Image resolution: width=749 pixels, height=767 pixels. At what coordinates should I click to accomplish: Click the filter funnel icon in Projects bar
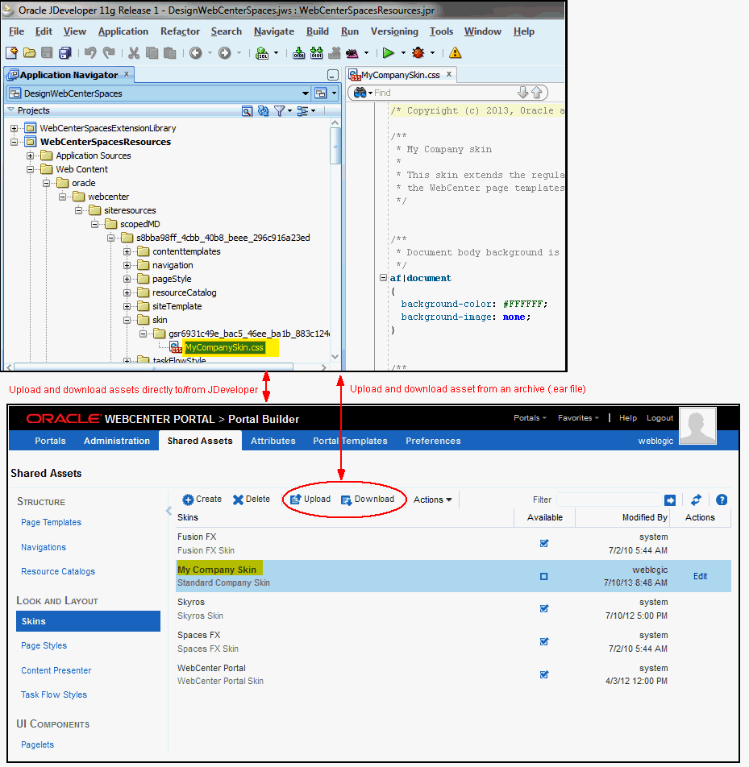pyautogui.click(x=280, y=111)
